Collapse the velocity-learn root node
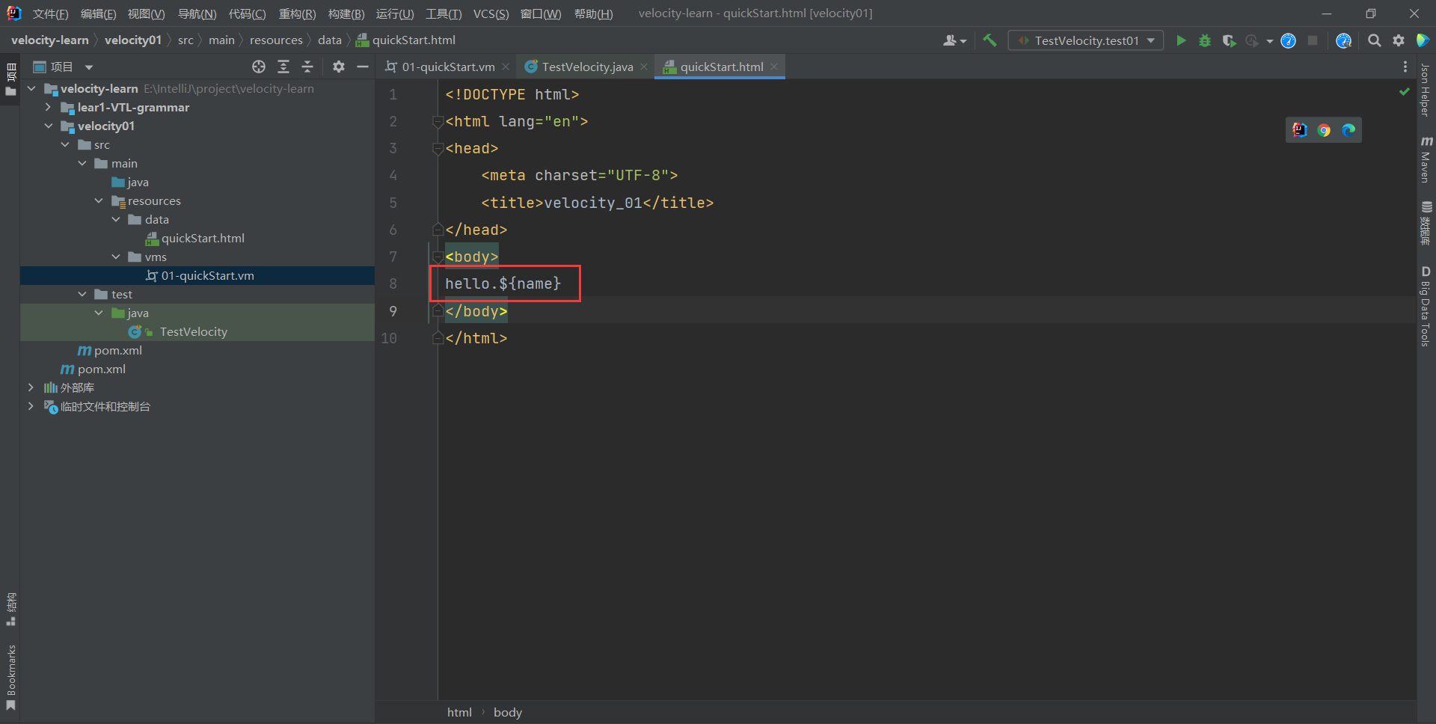The height and width of the screenshot is (724, 1436). pos(31,88)
